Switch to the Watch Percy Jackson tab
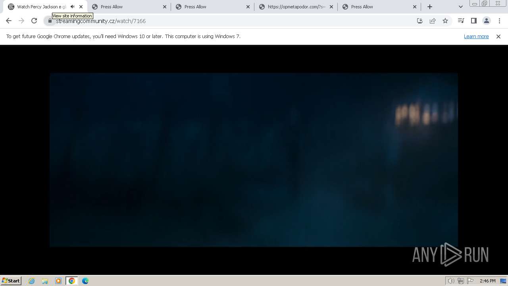The width and height of the screenshot is (508, 286). 42,7
